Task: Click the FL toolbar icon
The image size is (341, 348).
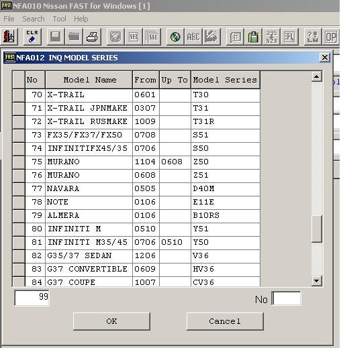Action: (289, 36)
